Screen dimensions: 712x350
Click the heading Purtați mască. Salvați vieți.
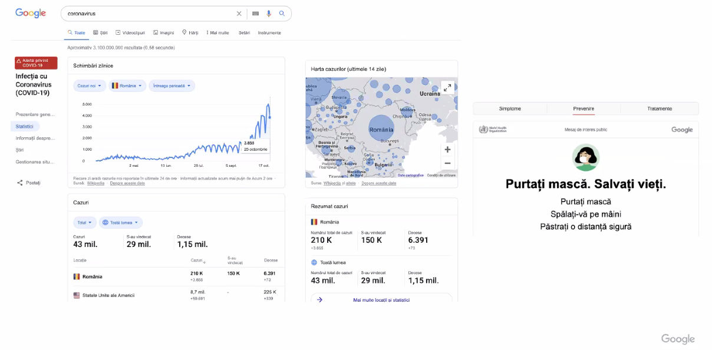pos(586,184)
